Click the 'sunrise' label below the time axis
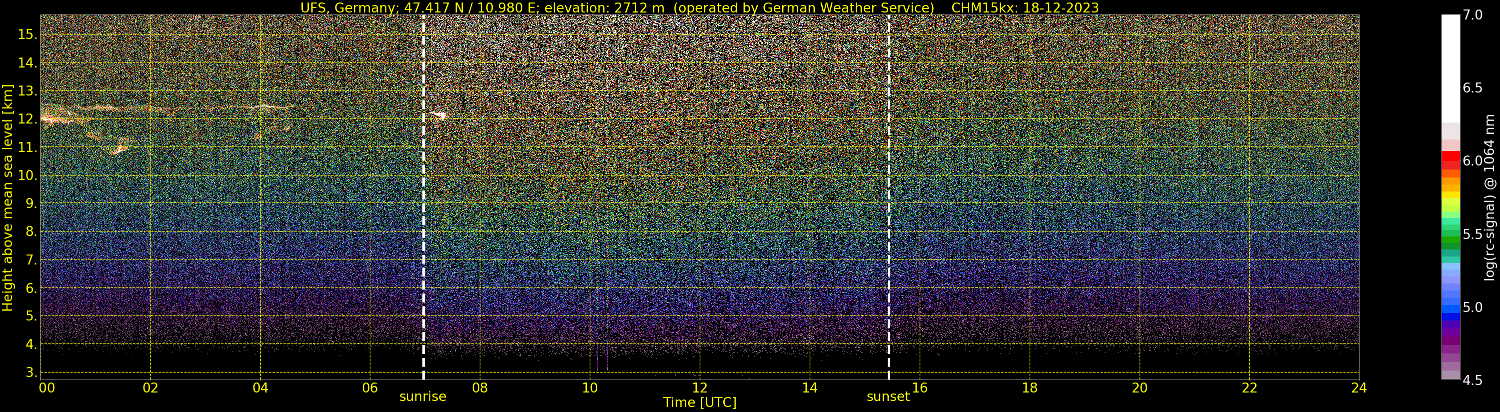 click(x=423, y=396)
